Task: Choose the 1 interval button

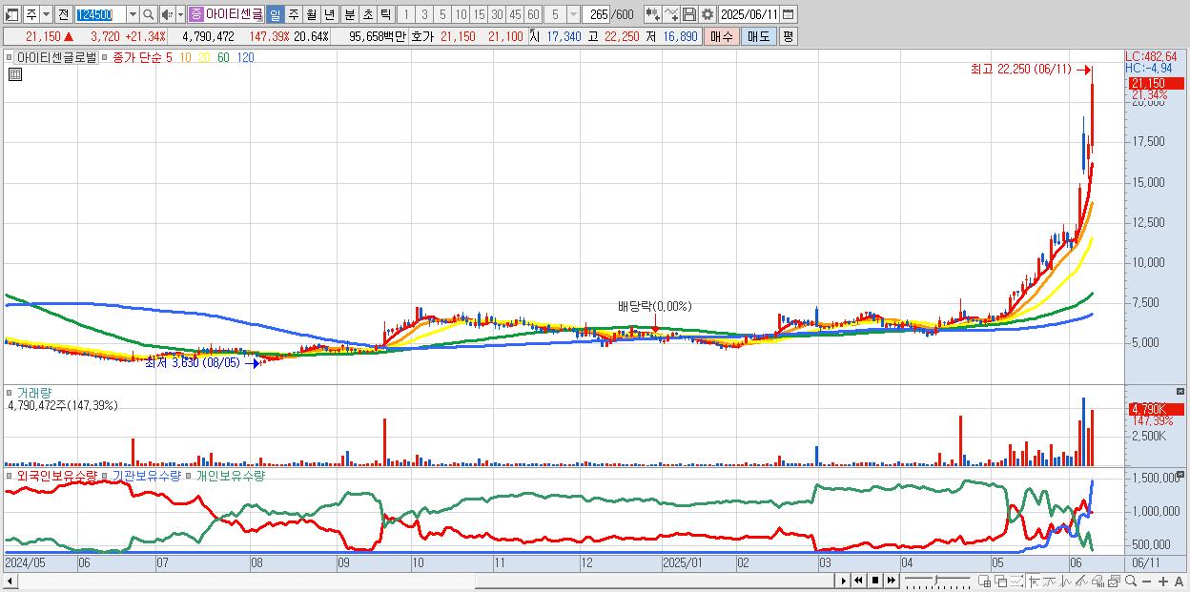Action: tap(406, 14)
